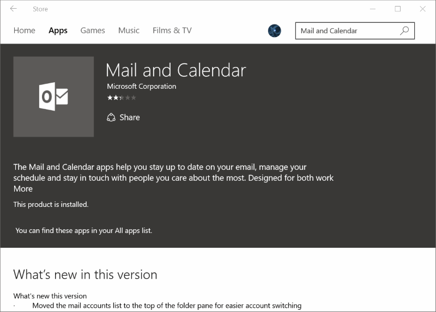Click the 'Moved the mail accounts list' line
The image size is (436, 312).
(x=167, y=305)
